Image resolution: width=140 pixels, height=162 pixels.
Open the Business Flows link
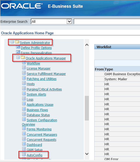click(37, 110)
